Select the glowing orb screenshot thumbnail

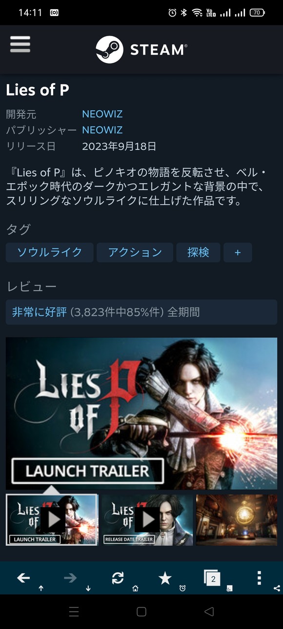point(237,520)
